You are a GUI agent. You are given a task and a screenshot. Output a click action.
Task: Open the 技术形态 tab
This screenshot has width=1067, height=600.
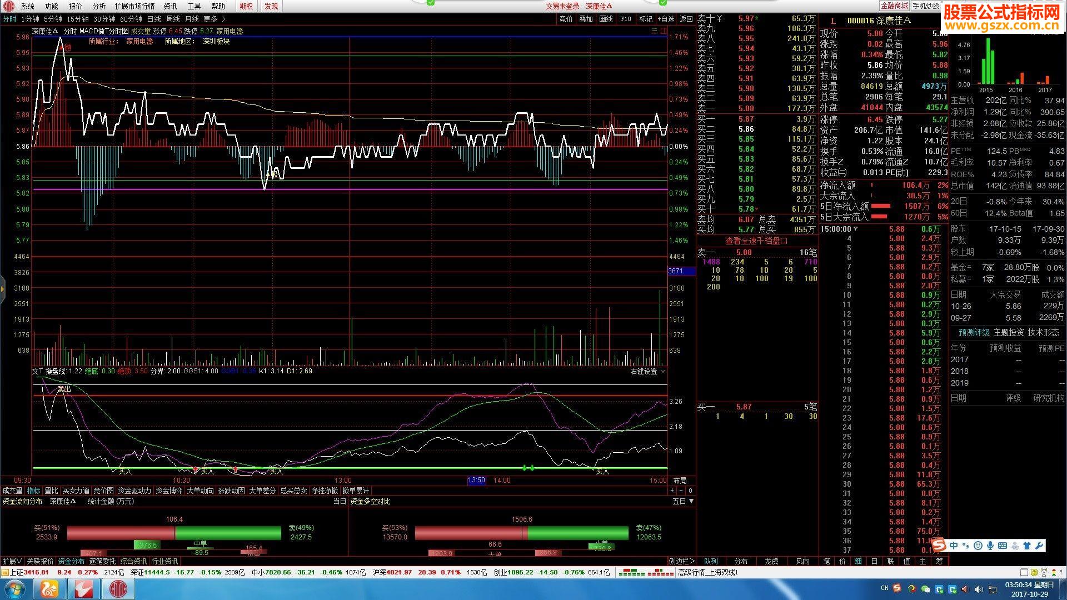click(1043, 332)
